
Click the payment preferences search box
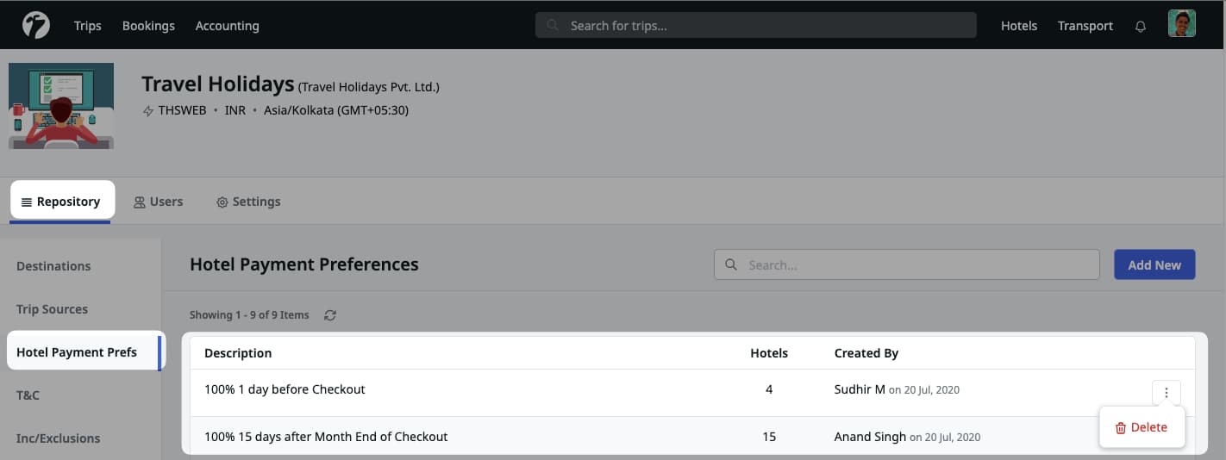click(x=906, y=265)
